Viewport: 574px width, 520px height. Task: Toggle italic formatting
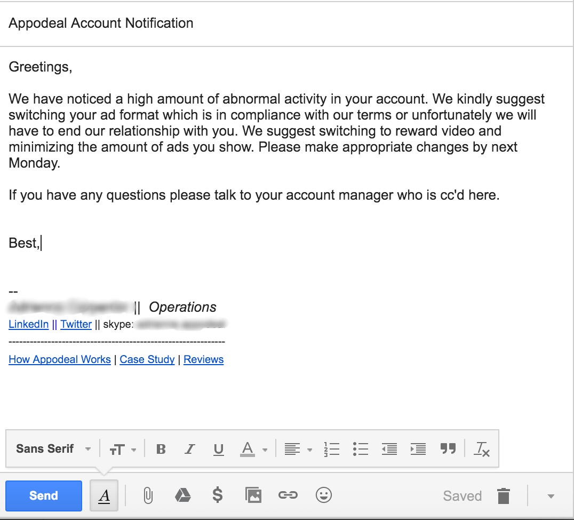tap(189, 449)
